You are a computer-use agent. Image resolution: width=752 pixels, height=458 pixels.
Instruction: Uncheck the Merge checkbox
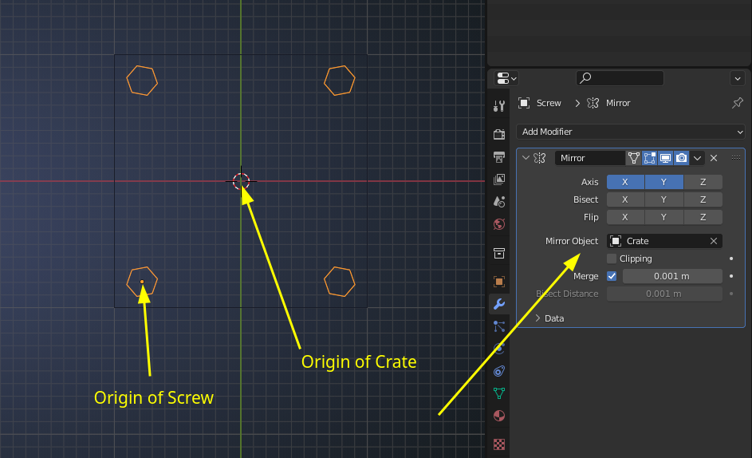point(612,276)
